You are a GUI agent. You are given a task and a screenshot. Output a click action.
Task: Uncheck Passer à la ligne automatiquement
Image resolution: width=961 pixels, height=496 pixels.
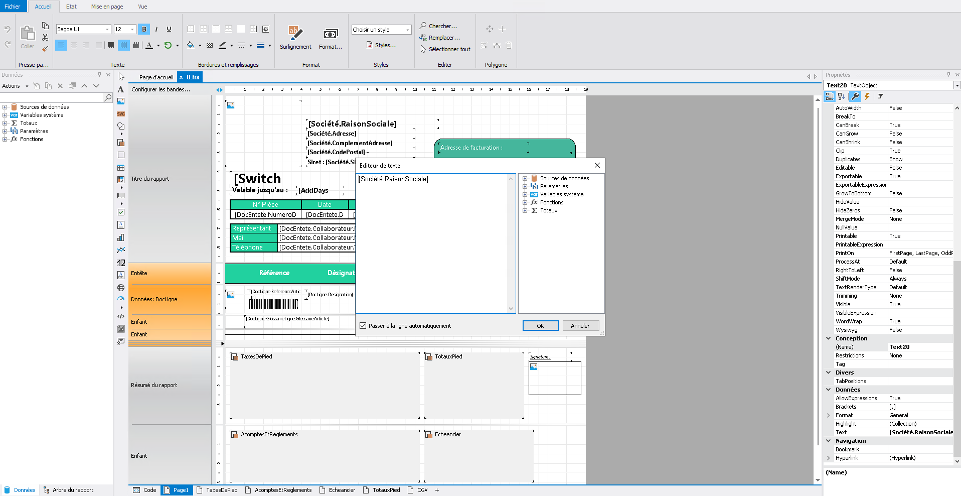coord(363,326)
